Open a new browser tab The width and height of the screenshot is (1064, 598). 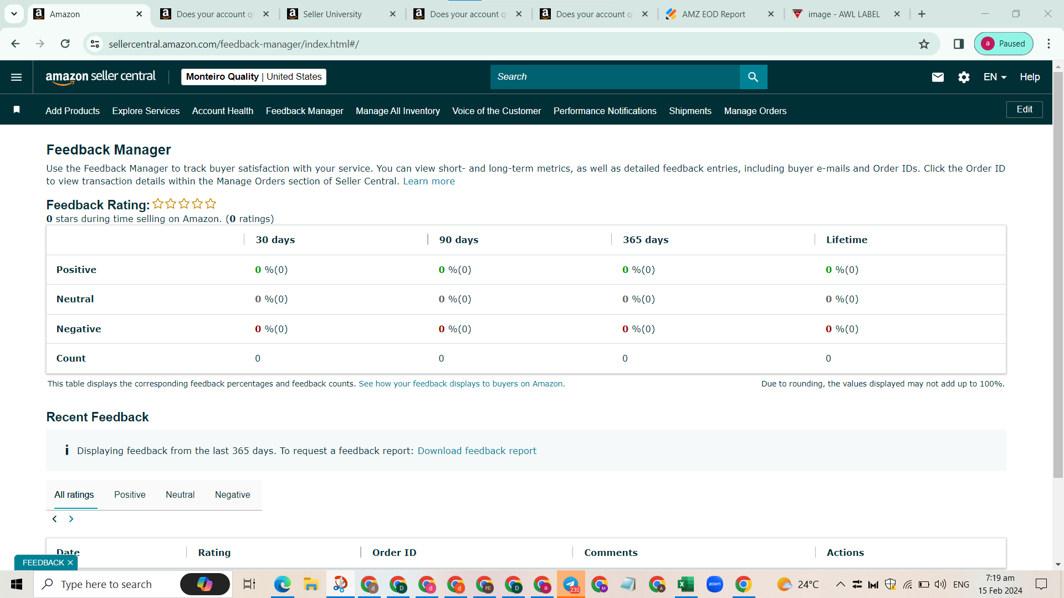922,14
